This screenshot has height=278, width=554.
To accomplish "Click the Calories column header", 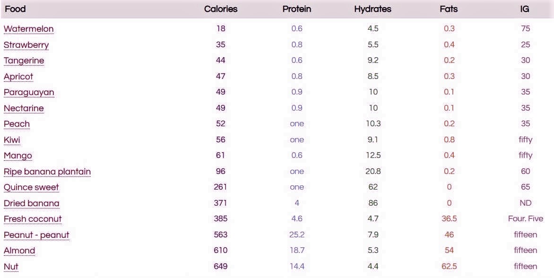I will (221, 9).
